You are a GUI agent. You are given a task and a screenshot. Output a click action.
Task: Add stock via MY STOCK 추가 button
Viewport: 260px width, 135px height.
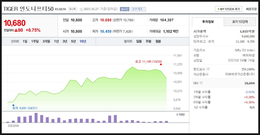pos(229,9)
